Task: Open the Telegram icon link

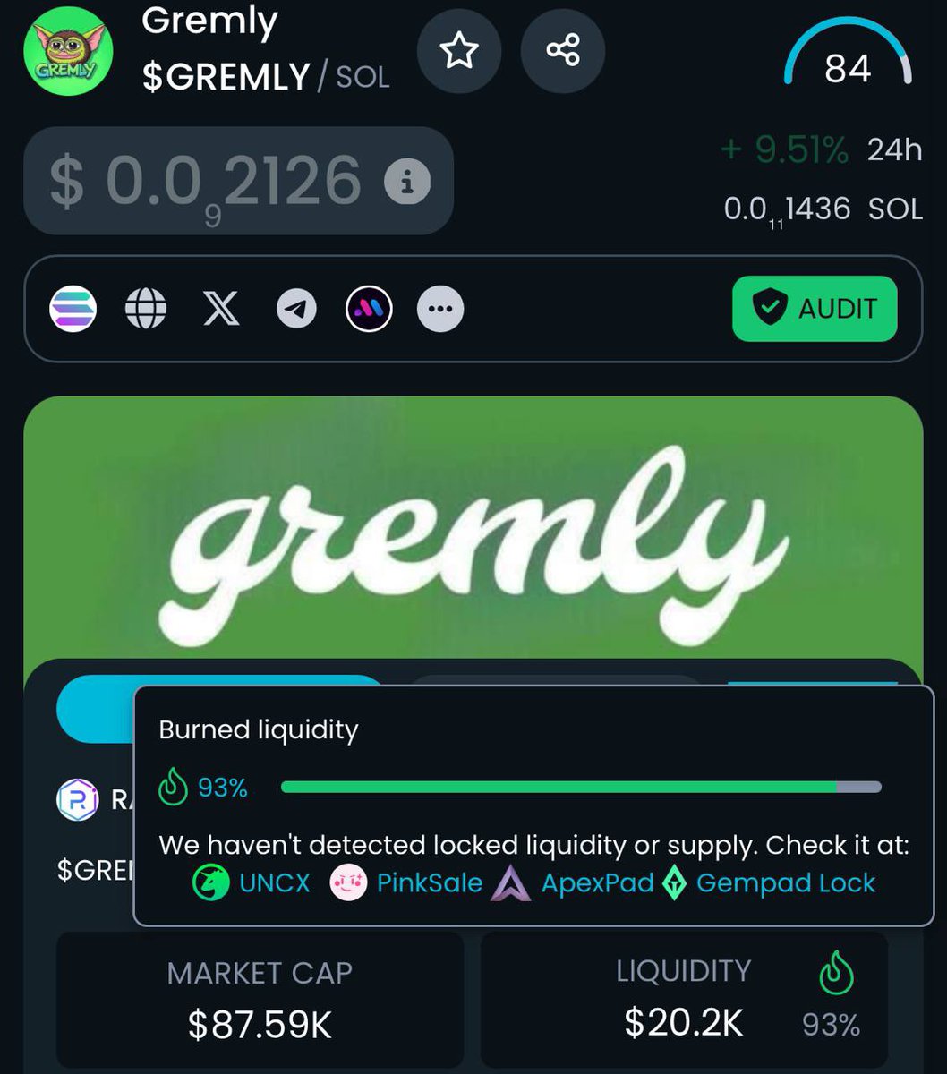Action: point(296,310)
